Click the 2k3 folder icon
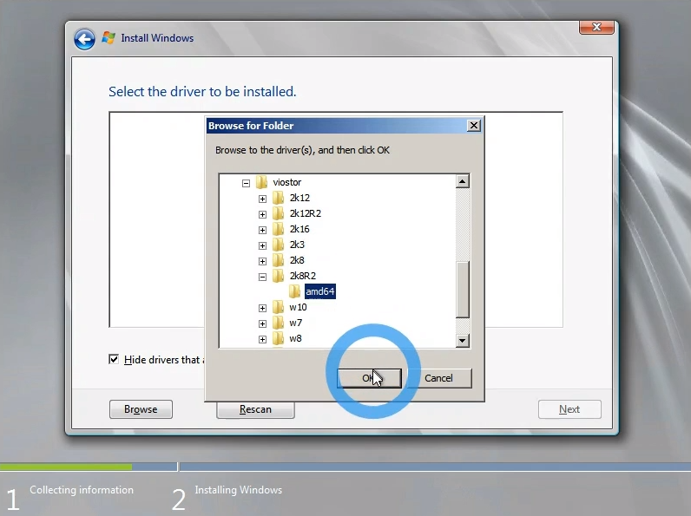Viewport: 691px width, 516px height. coord(278,245)
